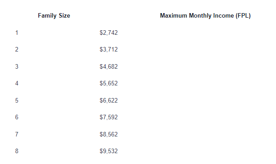Click the $2,742 income value
276x164 pixels.
109,33
